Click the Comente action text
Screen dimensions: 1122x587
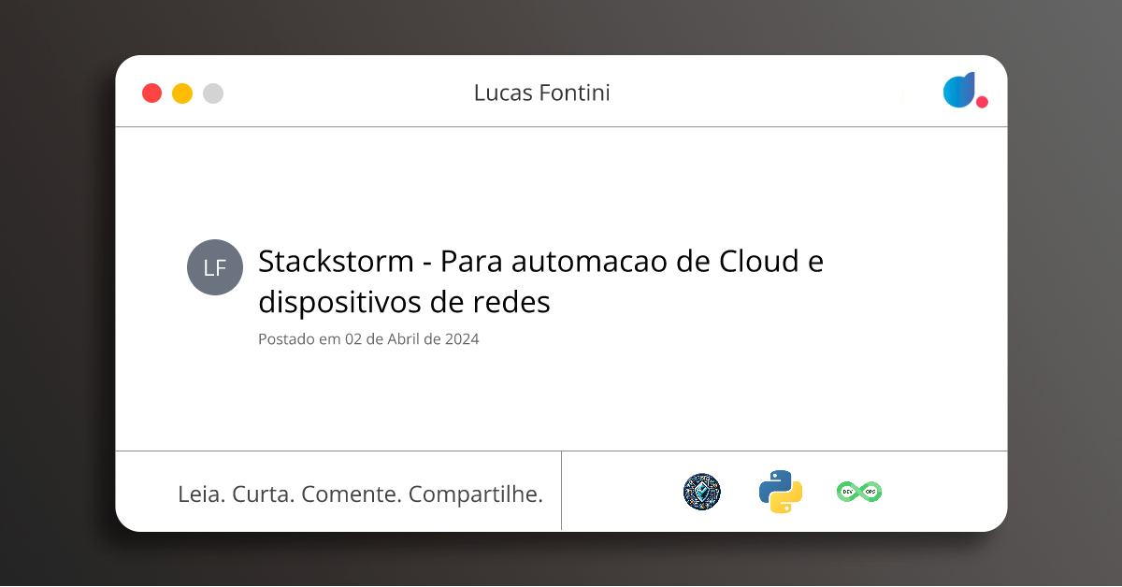351,494
